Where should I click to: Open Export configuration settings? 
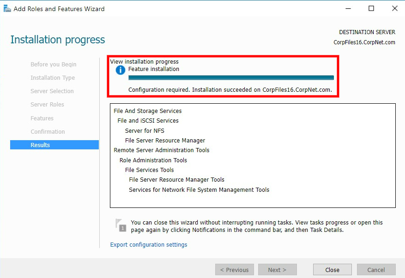[148, 244]
